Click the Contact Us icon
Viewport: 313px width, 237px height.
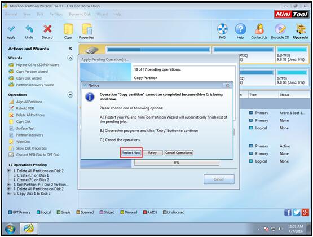coord(259,29)
